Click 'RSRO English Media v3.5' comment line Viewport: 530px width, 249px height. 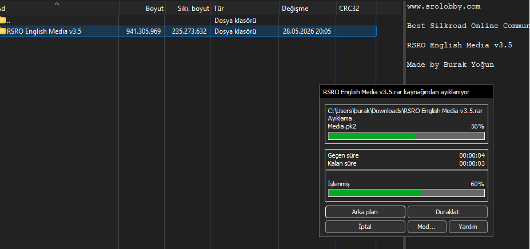click(459, 45)
